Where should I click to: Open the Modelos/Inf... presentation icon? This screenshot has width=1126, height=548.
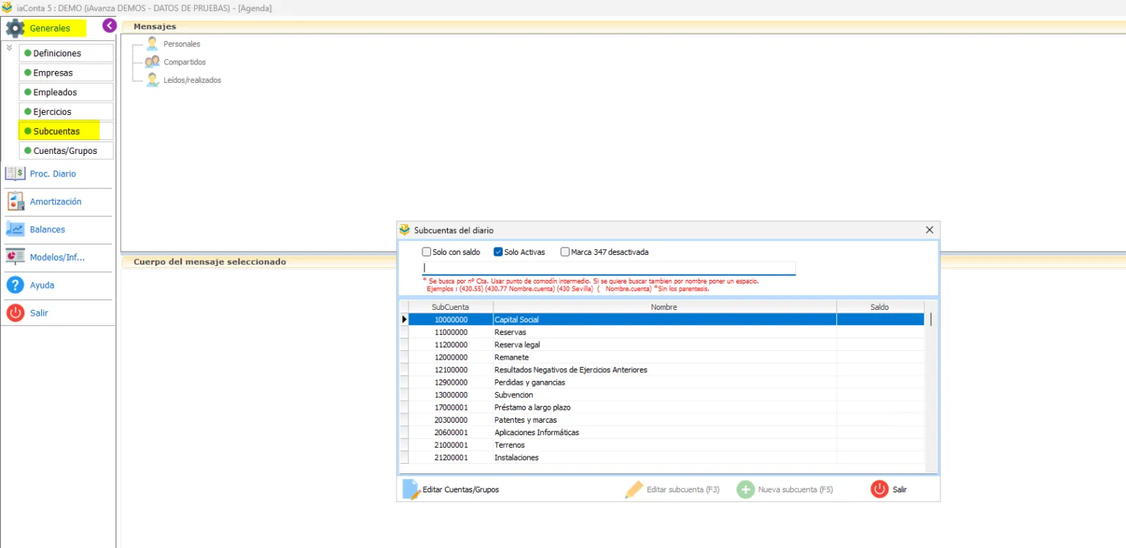pos(15,257)
